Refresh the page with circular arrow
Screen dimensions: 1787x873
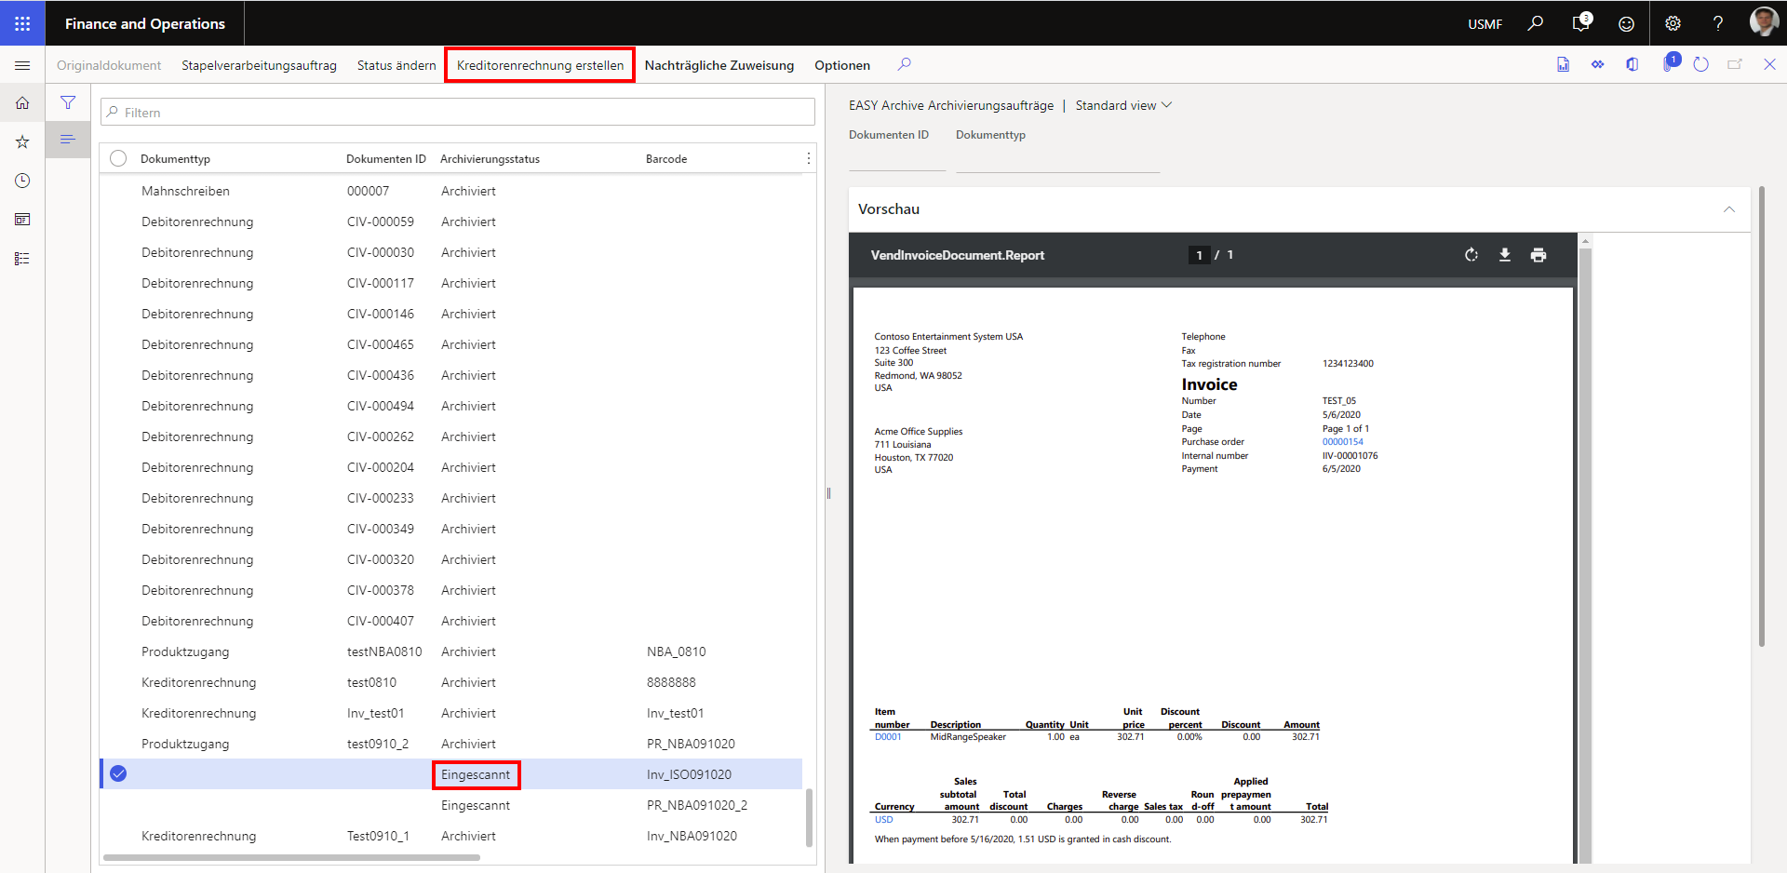[1700, 64]
